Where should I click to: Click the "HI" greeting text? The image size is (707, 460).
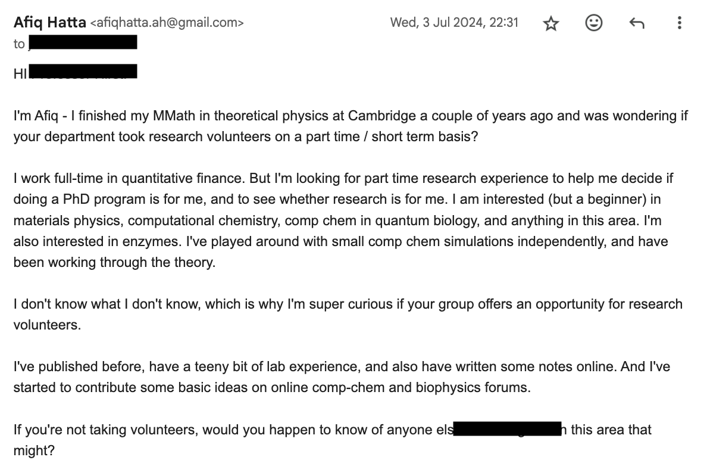coord(20,73)
